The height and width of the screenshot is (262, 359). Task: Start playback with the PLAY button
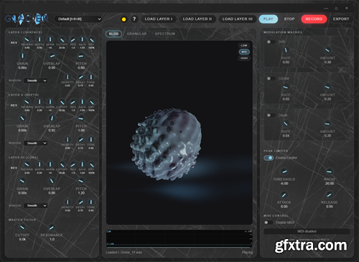pos(269,19)
